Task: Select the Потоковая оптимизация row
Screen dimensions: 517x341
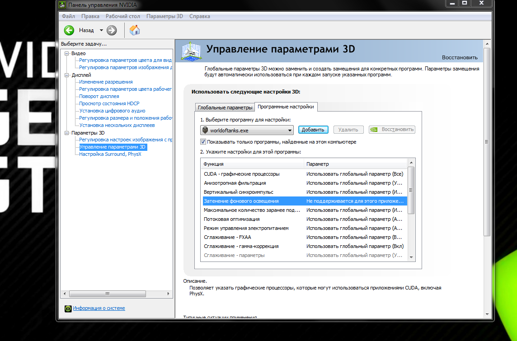Action: click(305, 219)
